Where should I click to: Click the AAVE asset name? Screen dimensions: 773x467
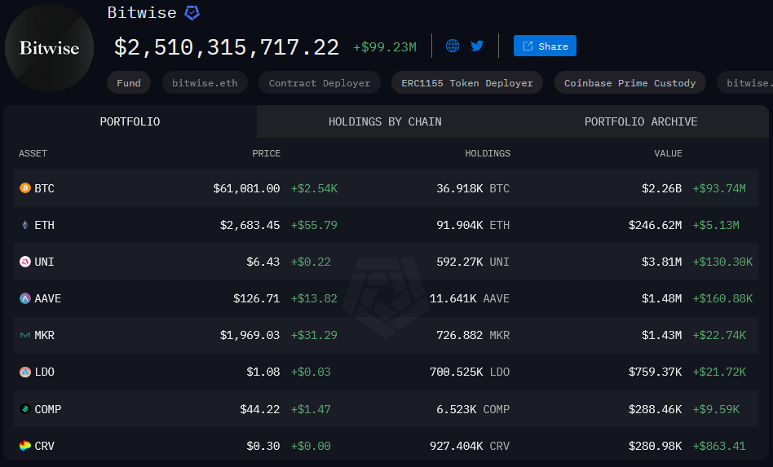click(x=48, y=298)
